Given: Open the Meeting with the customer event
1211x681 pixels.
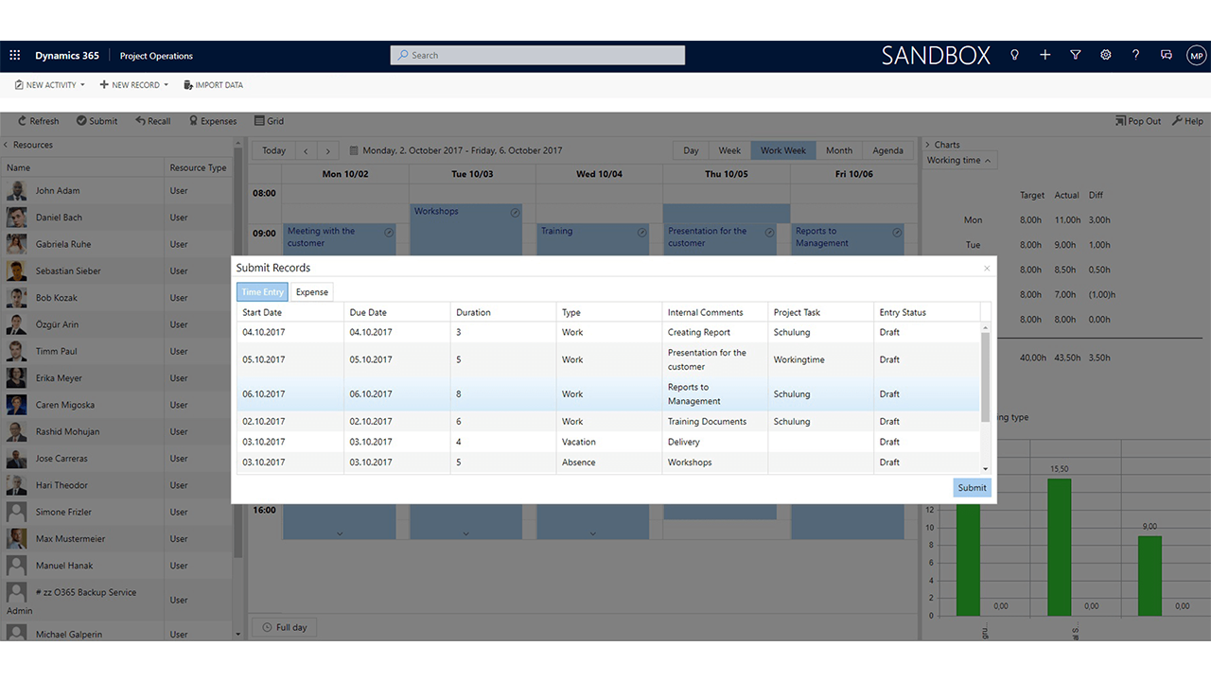Looking at the screenshot, I should pos(341,239).
